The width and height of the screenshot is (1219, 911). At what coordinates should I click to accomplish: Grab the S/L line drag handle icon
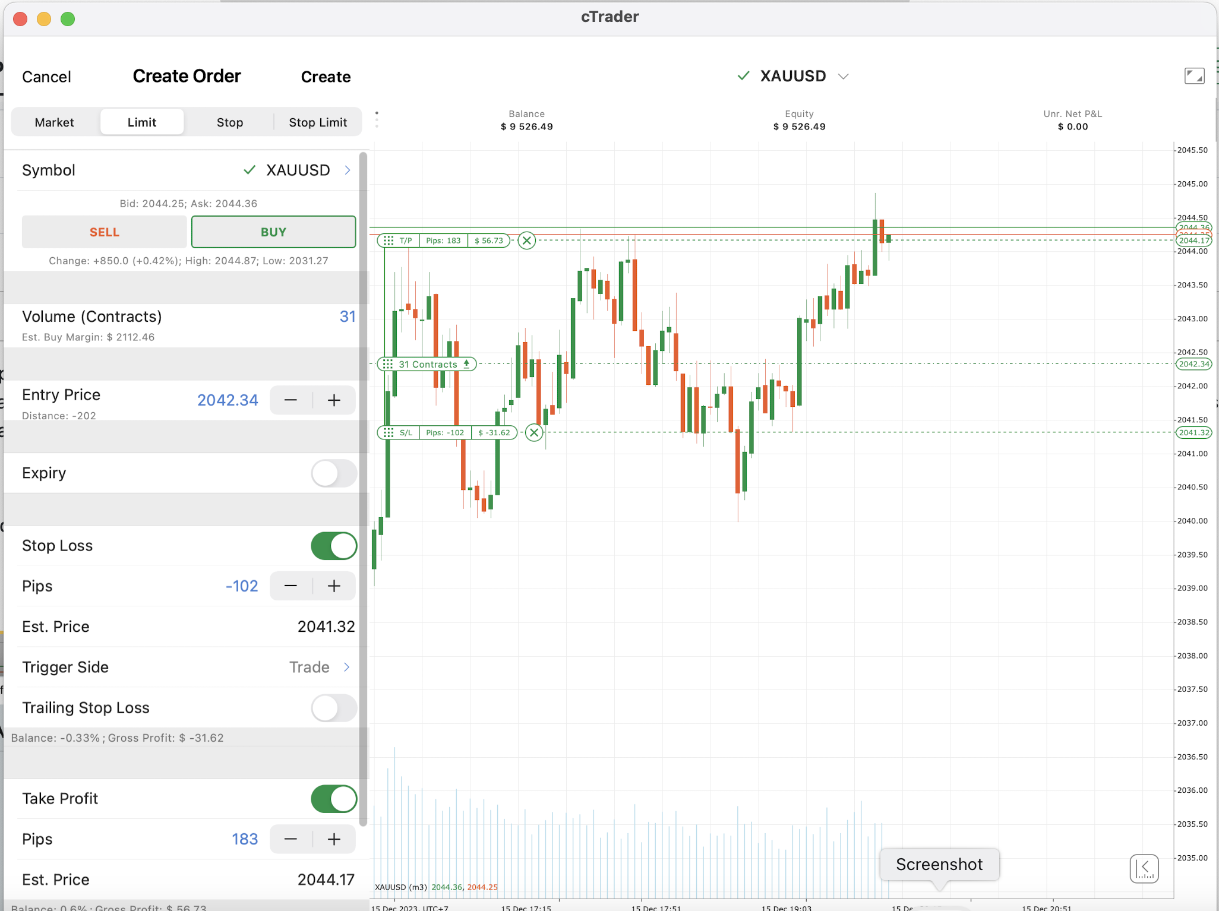click(x=389, y=432)
